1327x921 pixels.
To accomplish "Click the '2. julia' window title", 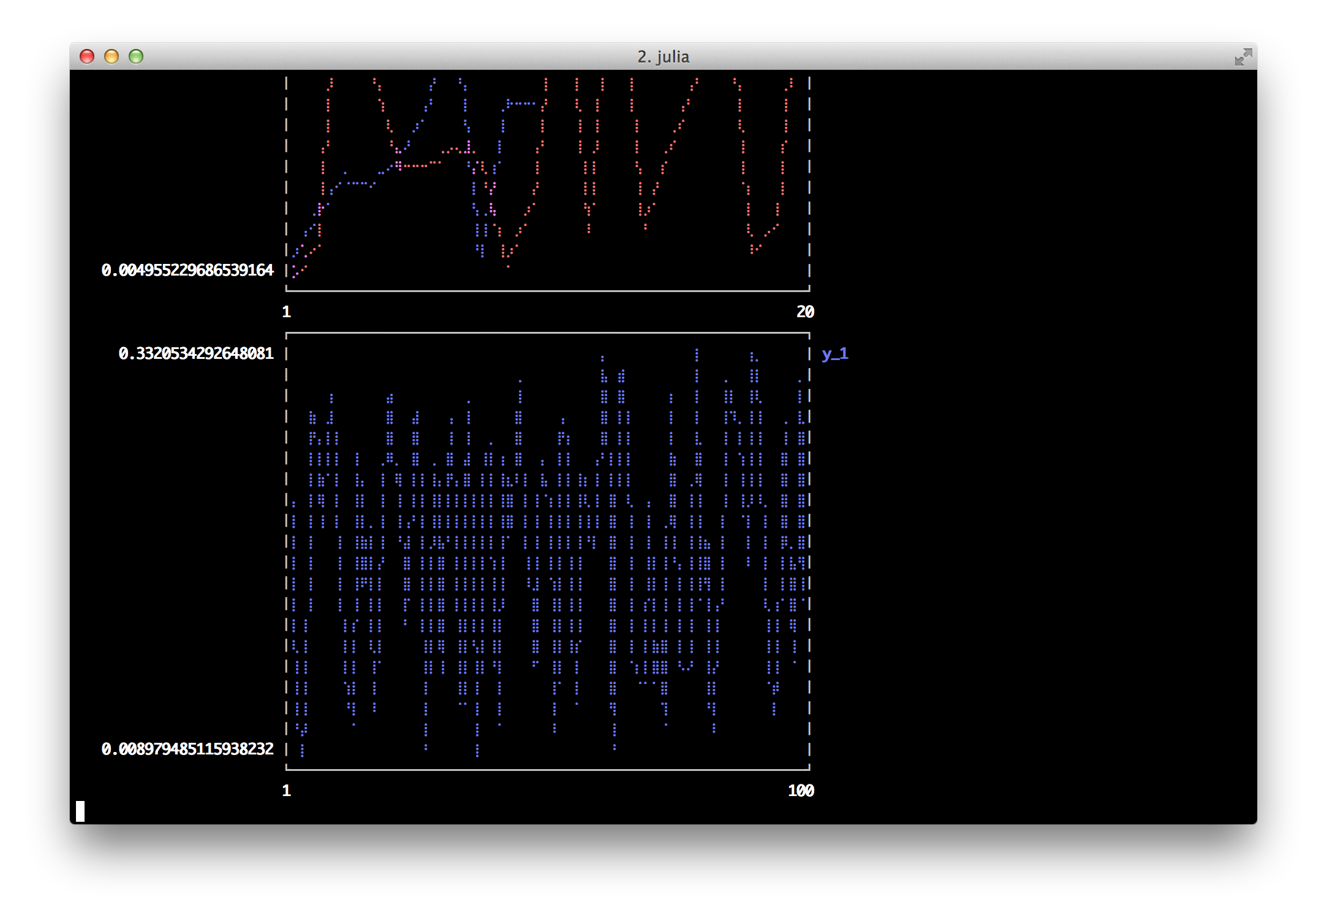I will coord(663,56).
